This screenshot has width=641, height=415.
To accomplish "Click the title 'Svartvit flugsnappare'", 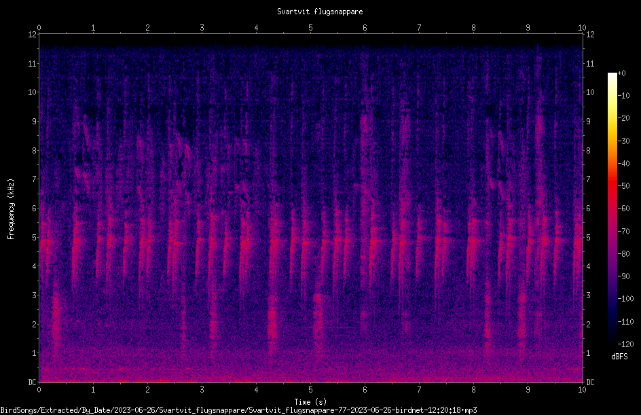I will 320,12.
